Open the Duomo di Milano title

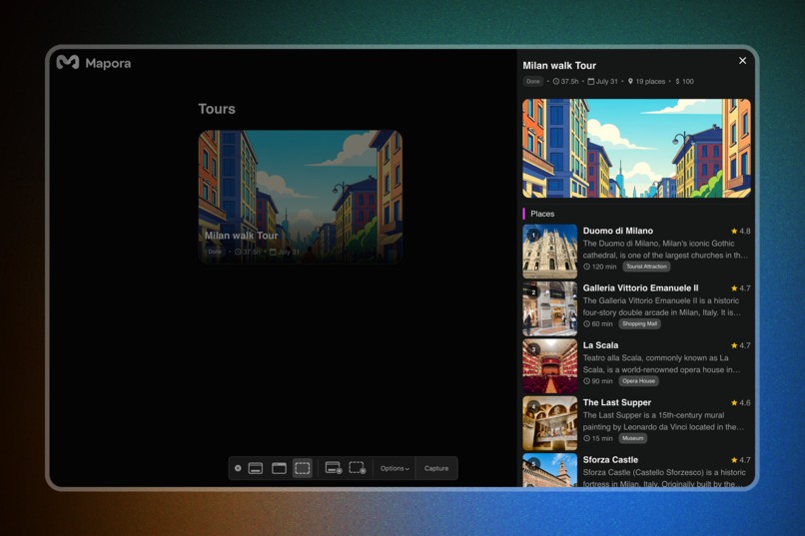point(617,231)
